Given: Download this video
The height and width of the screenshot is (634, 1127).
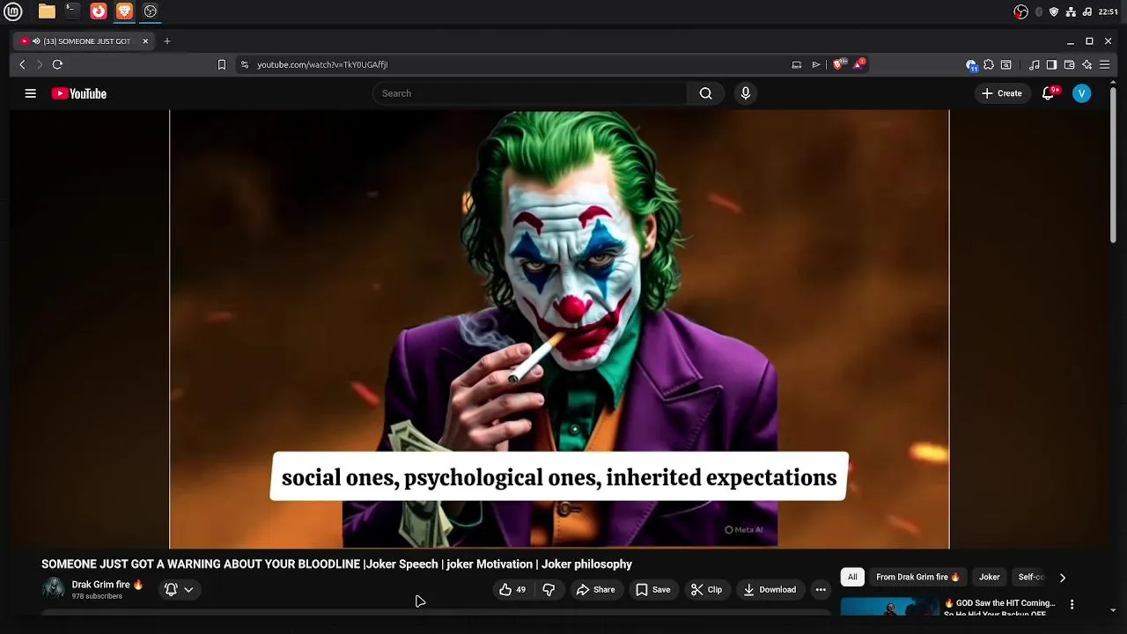Looking at the screenshot, I should point(770,590).
